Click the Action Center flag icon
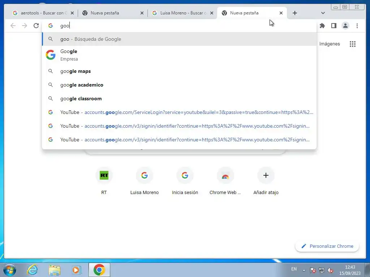370x277 pixels. click(313, 270)
